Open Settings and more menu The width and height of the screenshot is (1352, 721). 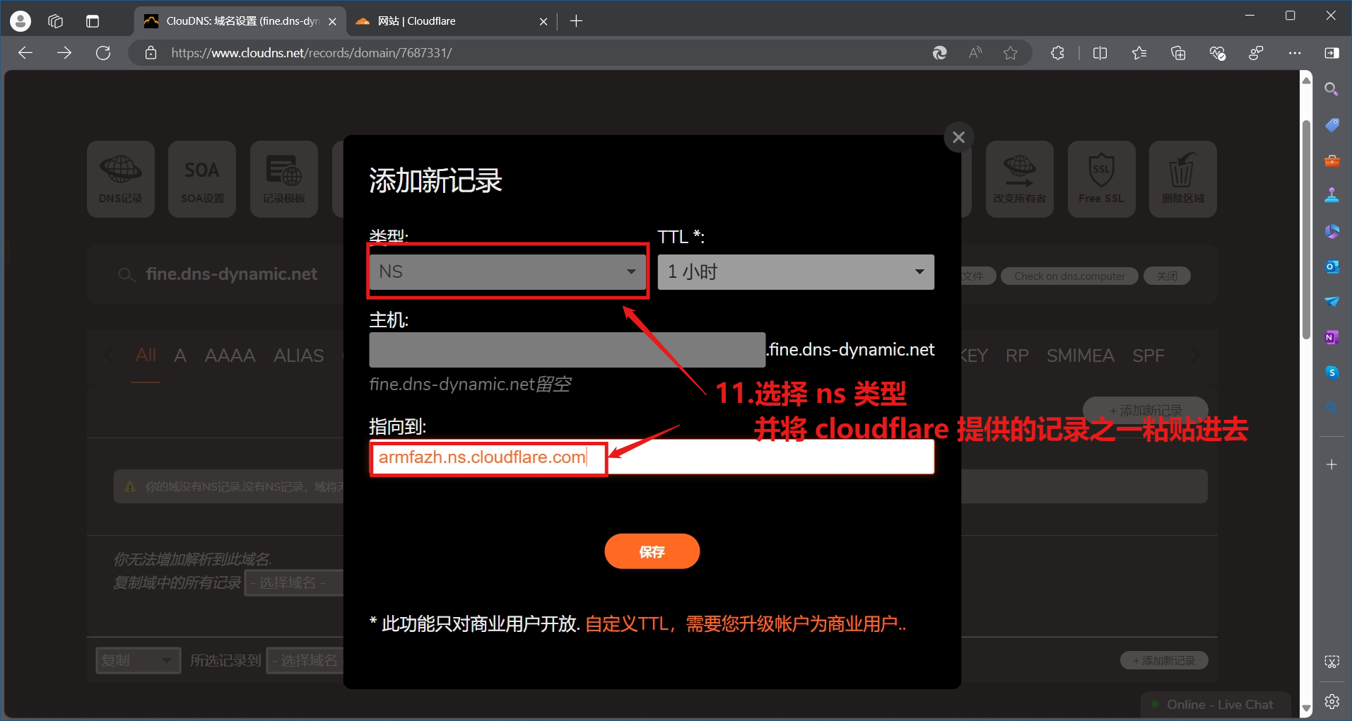tap(1295, 53)
